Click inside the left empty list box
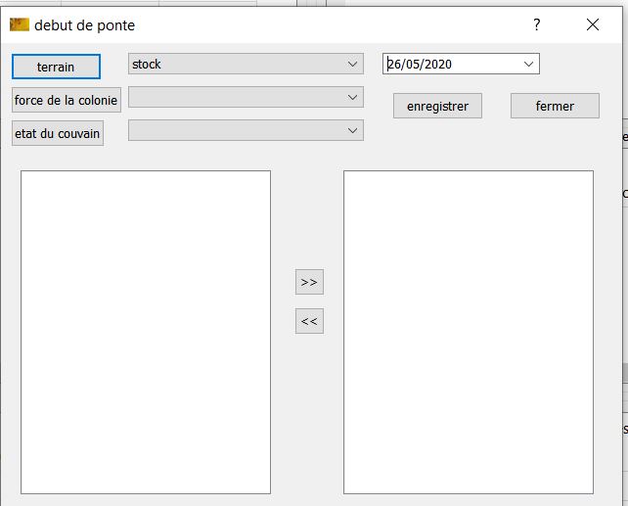Viewport: 628px width, 506px height. coord(146,333)
